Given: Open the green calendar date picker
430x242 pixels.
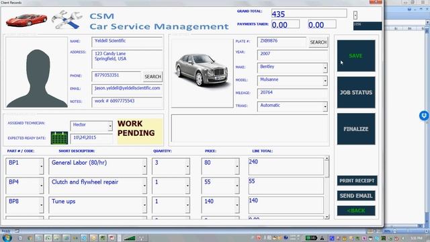Looking at the screenshot, I should (59, 138).
